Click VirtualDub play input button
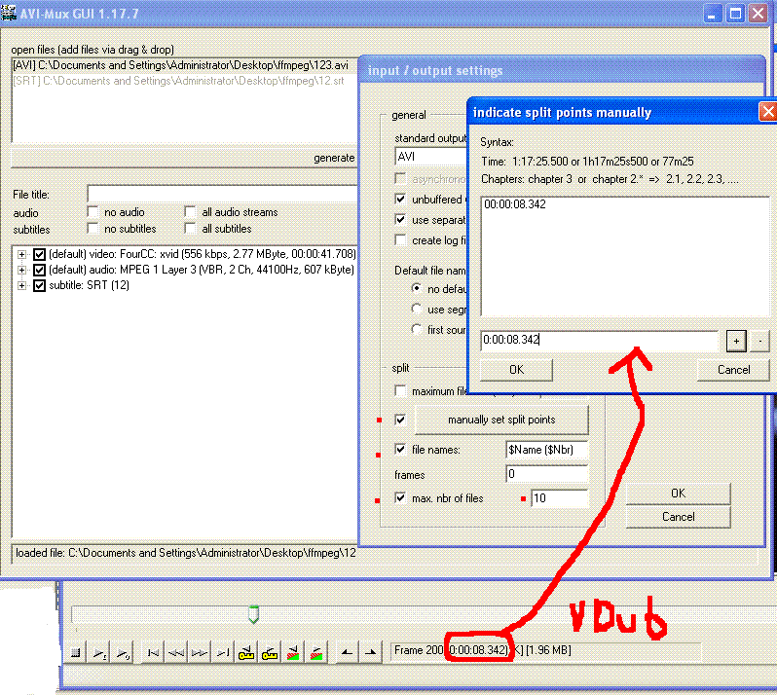The image size is (777, 695). tap(99, 653)
